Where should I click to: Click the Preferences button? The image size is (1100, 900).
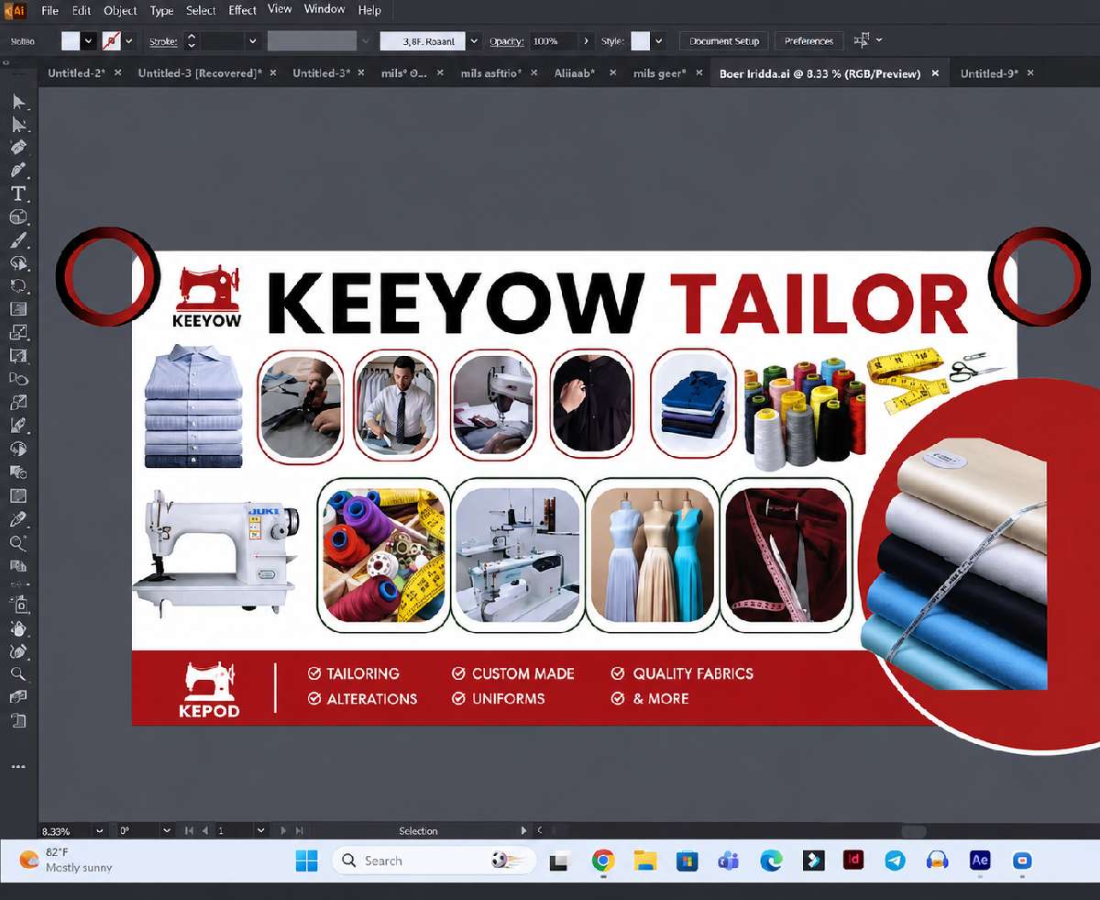(x=808, y=41)
